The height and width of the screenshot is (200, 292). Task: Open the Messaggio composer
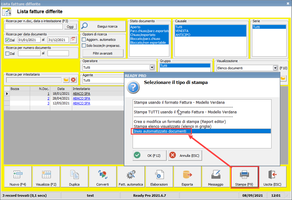point(216,177)
